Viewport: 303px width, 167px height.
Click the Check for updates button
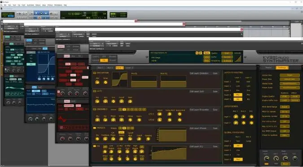tap(285, 135)
